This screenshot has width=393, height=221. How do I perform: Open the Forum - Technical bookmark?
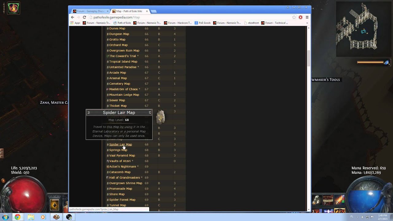pyautogui.click(x=274, y=23)
